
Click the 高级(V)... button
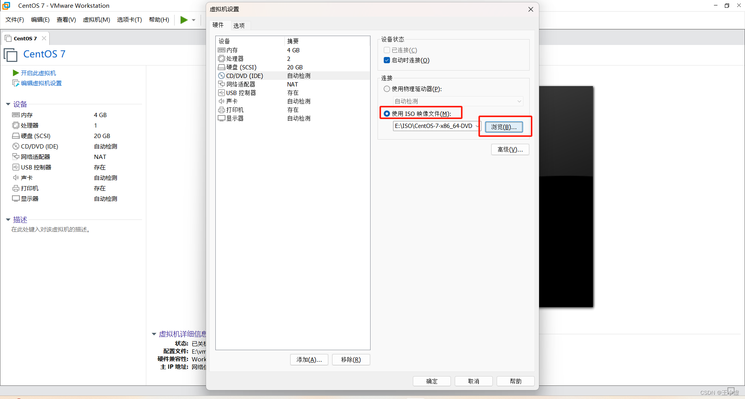510,150
